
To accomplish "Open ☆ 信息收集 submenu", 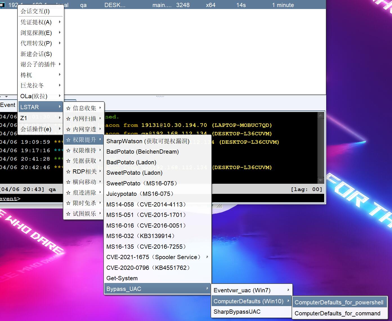I will 84,108.
